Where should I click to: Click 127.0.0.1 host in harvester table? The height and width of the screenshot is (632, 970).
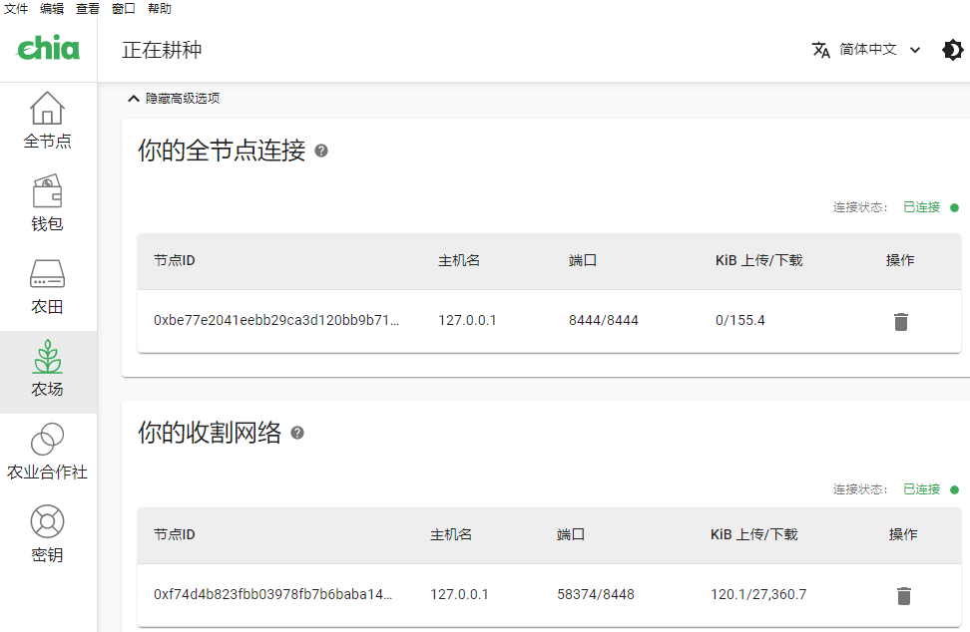click(459, 594)
